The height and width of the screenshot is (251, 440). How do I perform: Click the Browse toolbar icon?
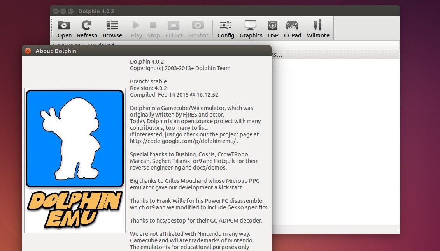pos(112,29)
